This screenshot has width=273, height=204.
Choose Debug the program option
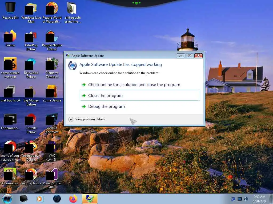tap(140, 106)
